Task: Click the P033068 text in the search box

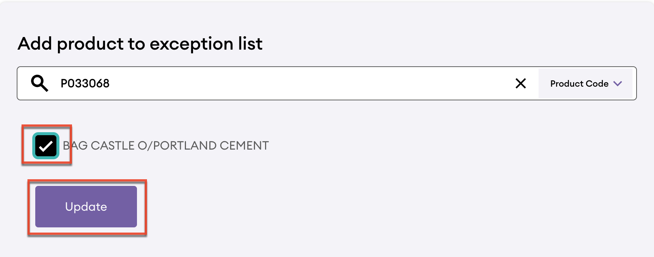Action: tap(85, 83)
